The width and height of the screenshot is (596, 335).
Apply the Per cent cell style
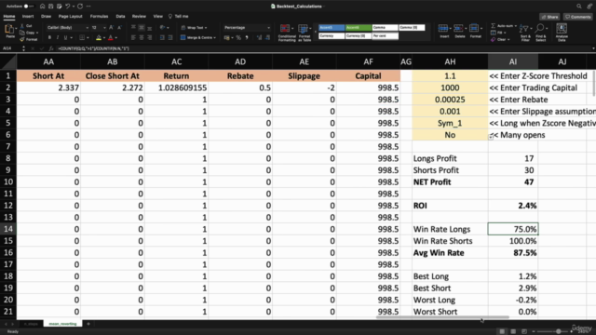[385, 36]
